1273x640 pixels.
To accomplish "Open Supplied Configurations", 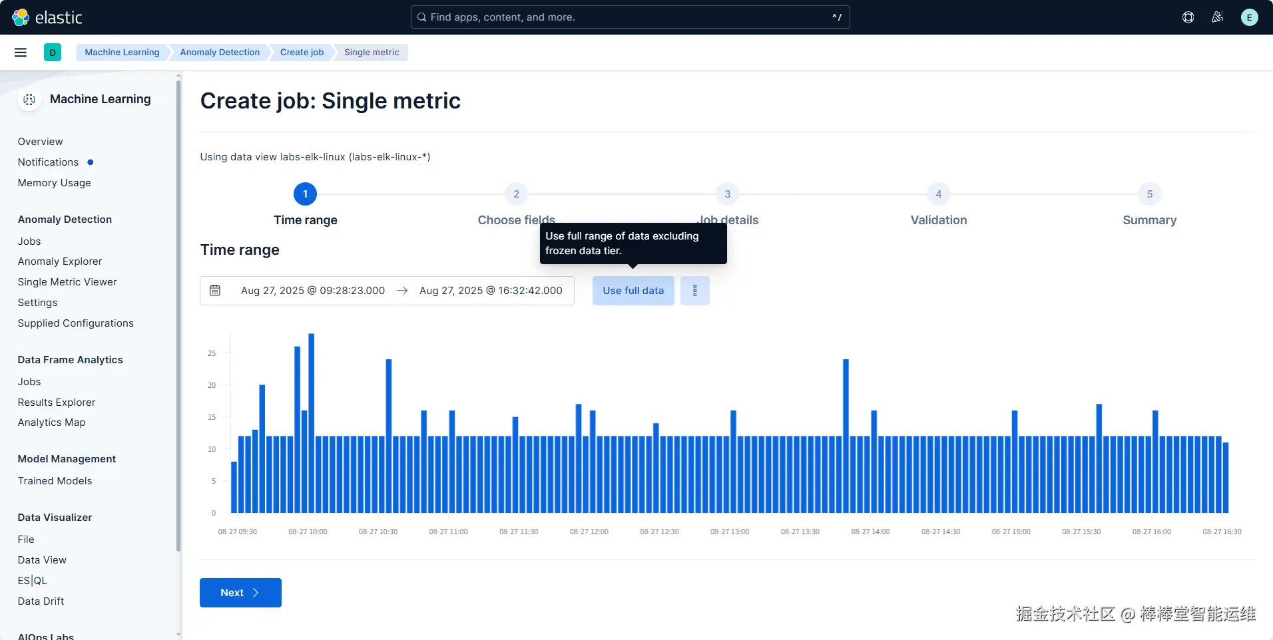I will 76,323.
